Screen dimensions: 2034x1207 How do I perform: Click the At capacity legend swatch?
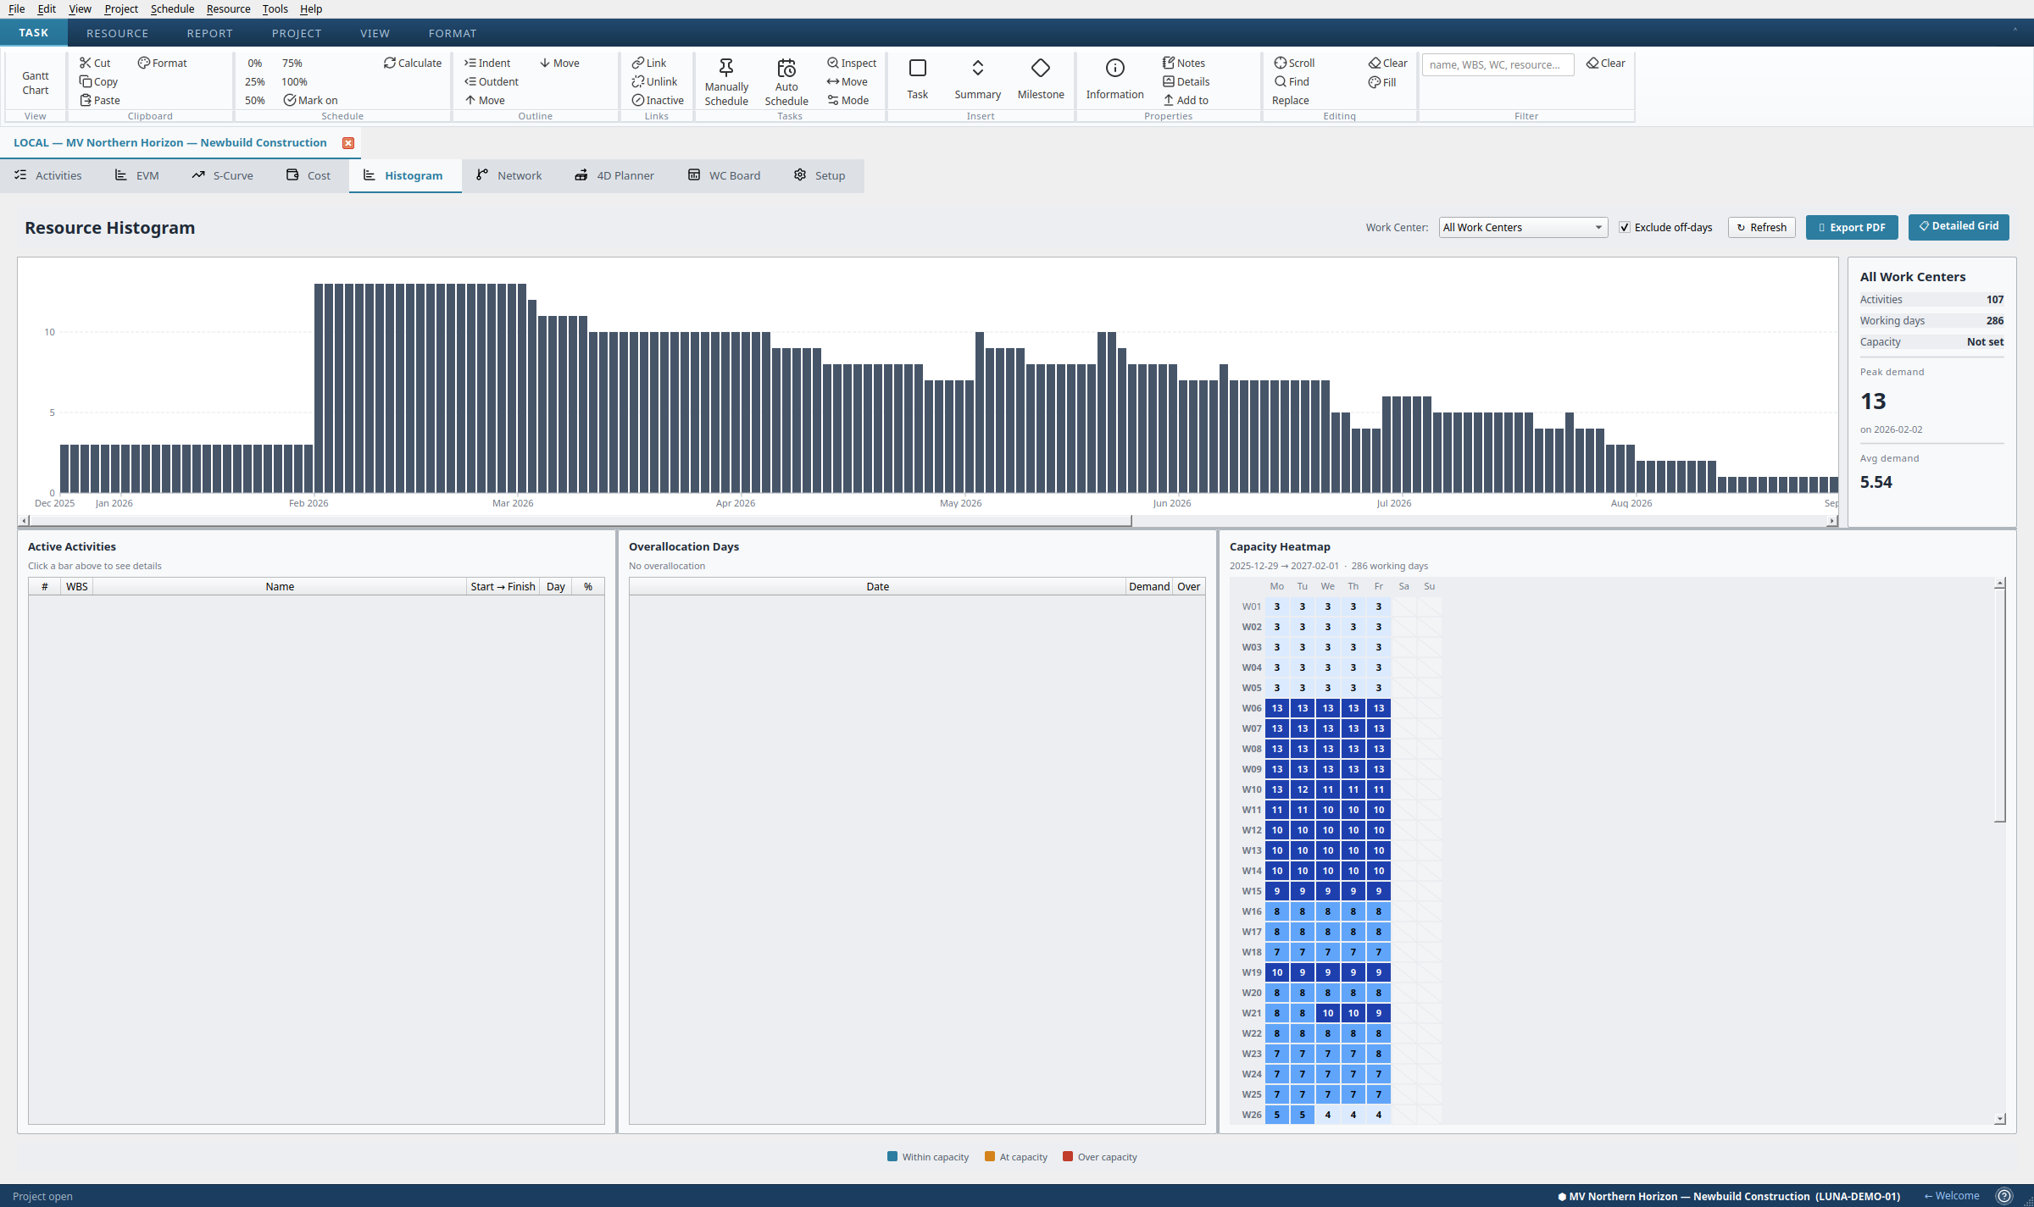coord(990,1156)
